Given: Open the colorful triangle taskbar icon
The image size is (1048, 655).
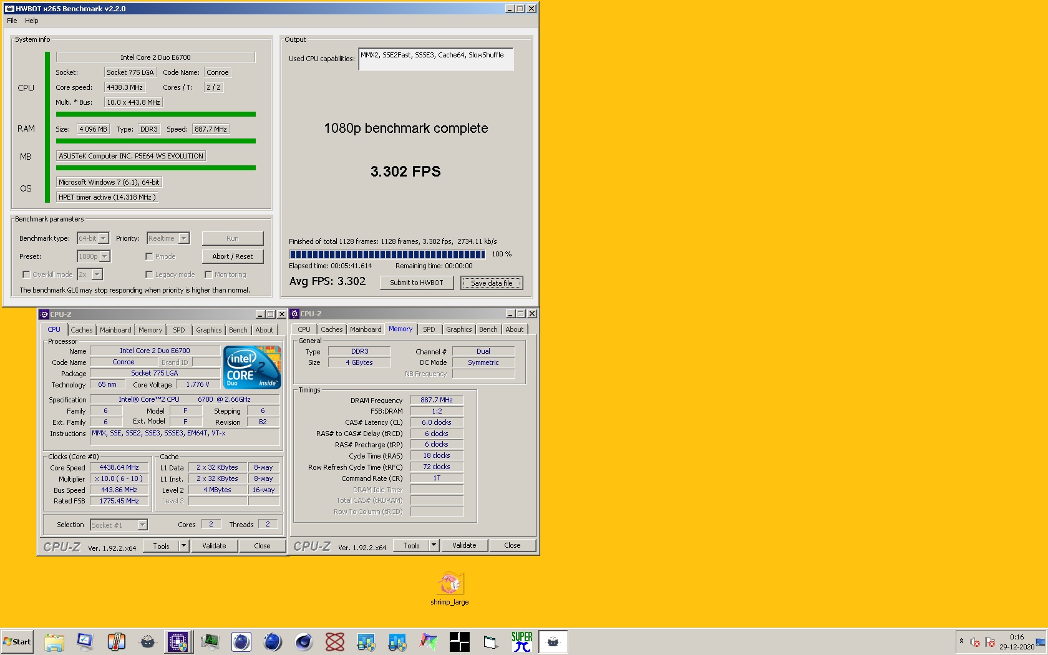Looking at the screenshot, I should click(429, 642).
